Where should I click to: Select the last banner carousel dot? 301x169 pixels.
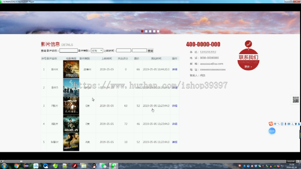point(158,31)
